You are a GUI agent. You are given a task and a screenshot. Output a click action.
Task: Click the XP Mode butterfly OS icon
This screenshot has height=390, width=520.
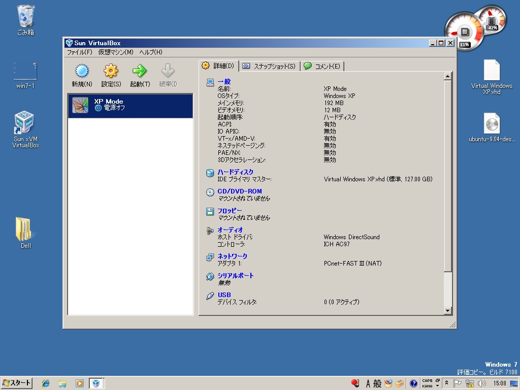pyautogui.click(x=80, y=106)
